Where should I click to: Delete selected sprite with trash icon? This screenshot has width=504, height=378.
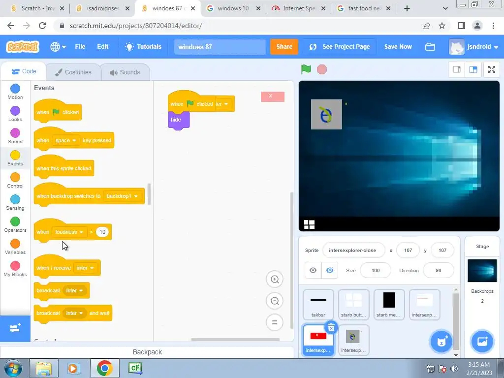click(331, 327)
